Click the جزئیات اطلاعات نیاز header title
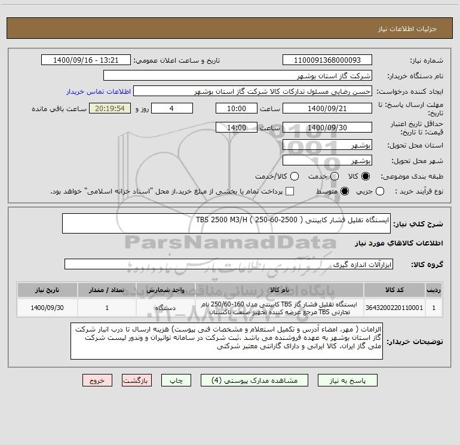460x445 pixels. pyautogui.click(x=407, y=29)
